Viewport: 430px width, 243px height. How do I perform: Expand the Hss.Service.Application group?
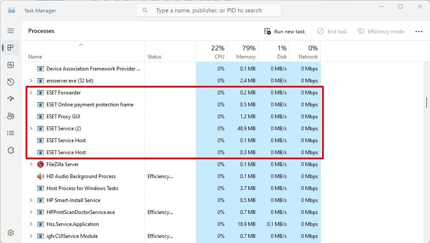[x=31, y=224]
